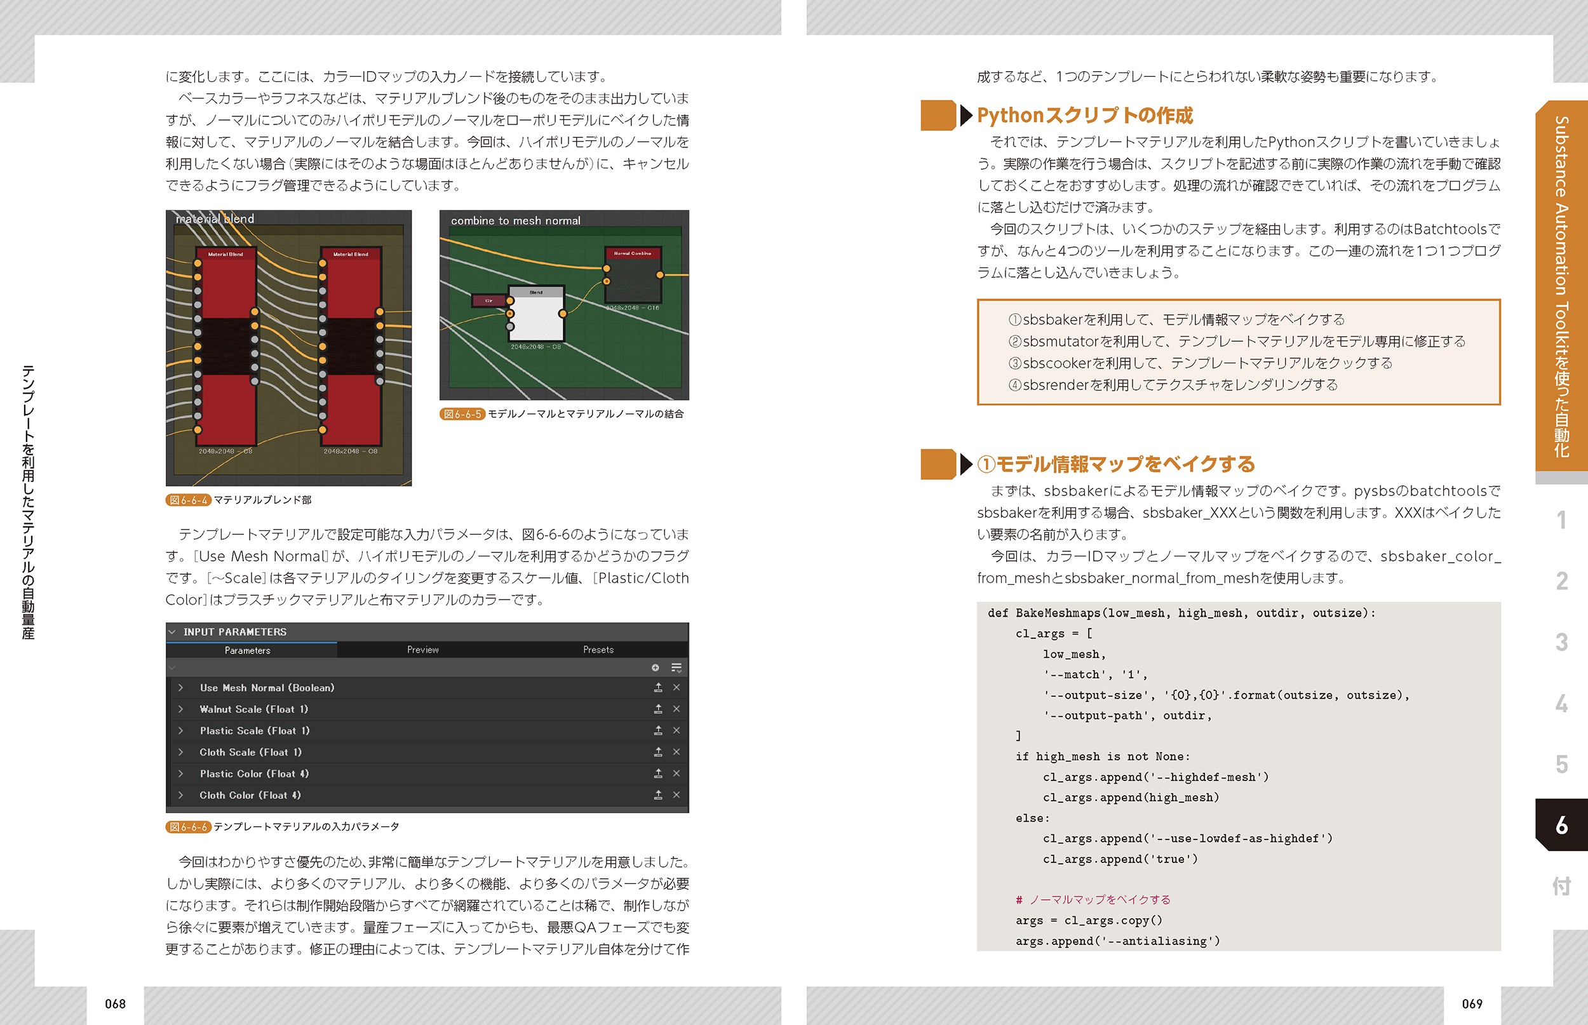Delete the Cloth Color parameter
The width and height of the screenshot is (1588, 1025).
[676, 794]
